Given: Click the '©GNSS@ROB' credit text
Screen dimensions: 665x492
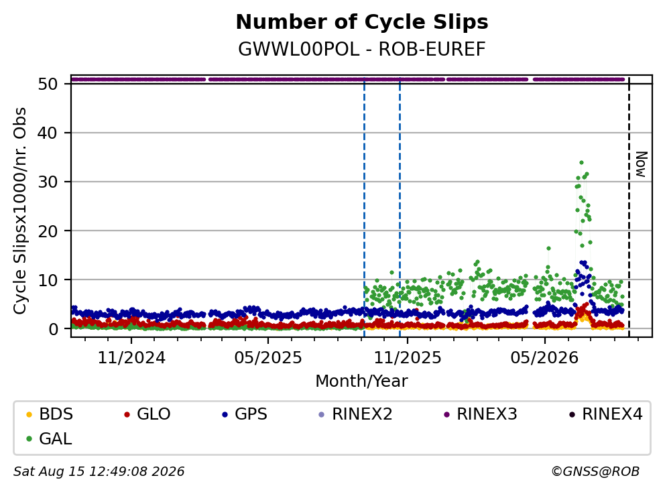Looking at the screenshot, I should point(595,472).
